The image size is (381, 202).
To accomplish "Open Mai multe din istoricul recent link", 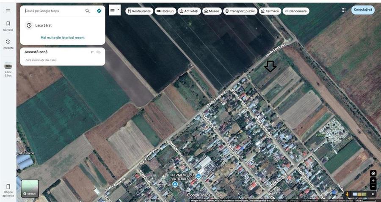I will point(63,38).
